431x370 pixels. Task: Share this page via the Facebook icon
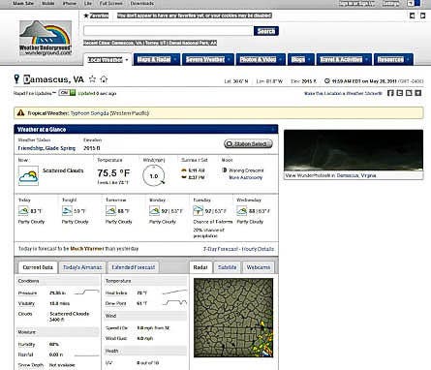[390, 93]
